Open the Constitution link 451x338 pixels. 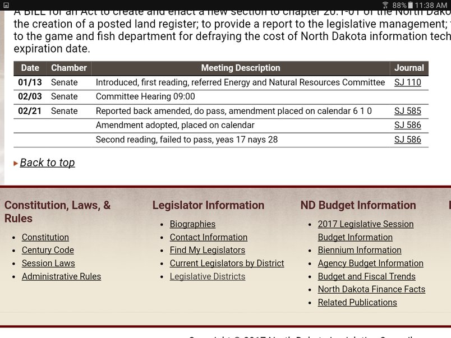45,237
